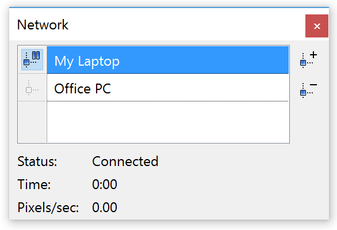The height and width of the screenshot is (230, 337).
Task: Click the Time label
Action: [34, 184]
